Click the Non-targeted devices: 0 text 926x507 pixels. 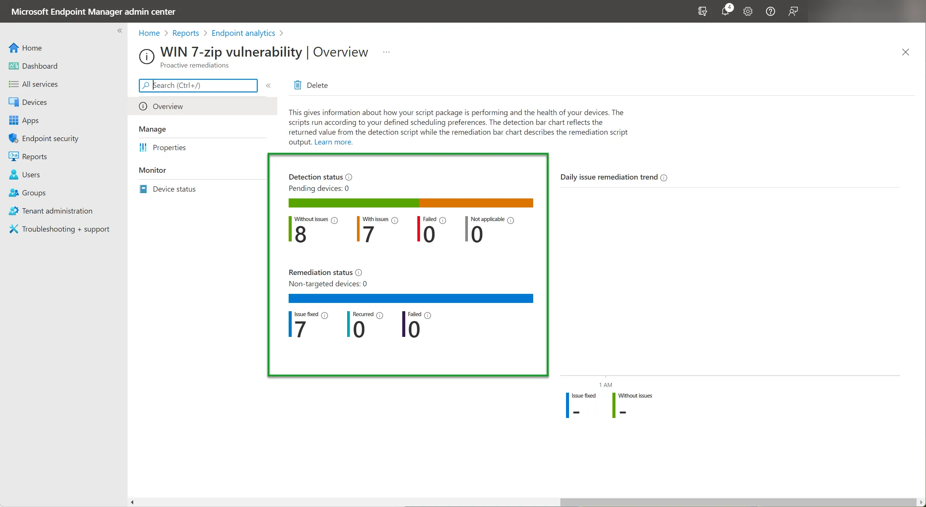[x=328, y=284]
